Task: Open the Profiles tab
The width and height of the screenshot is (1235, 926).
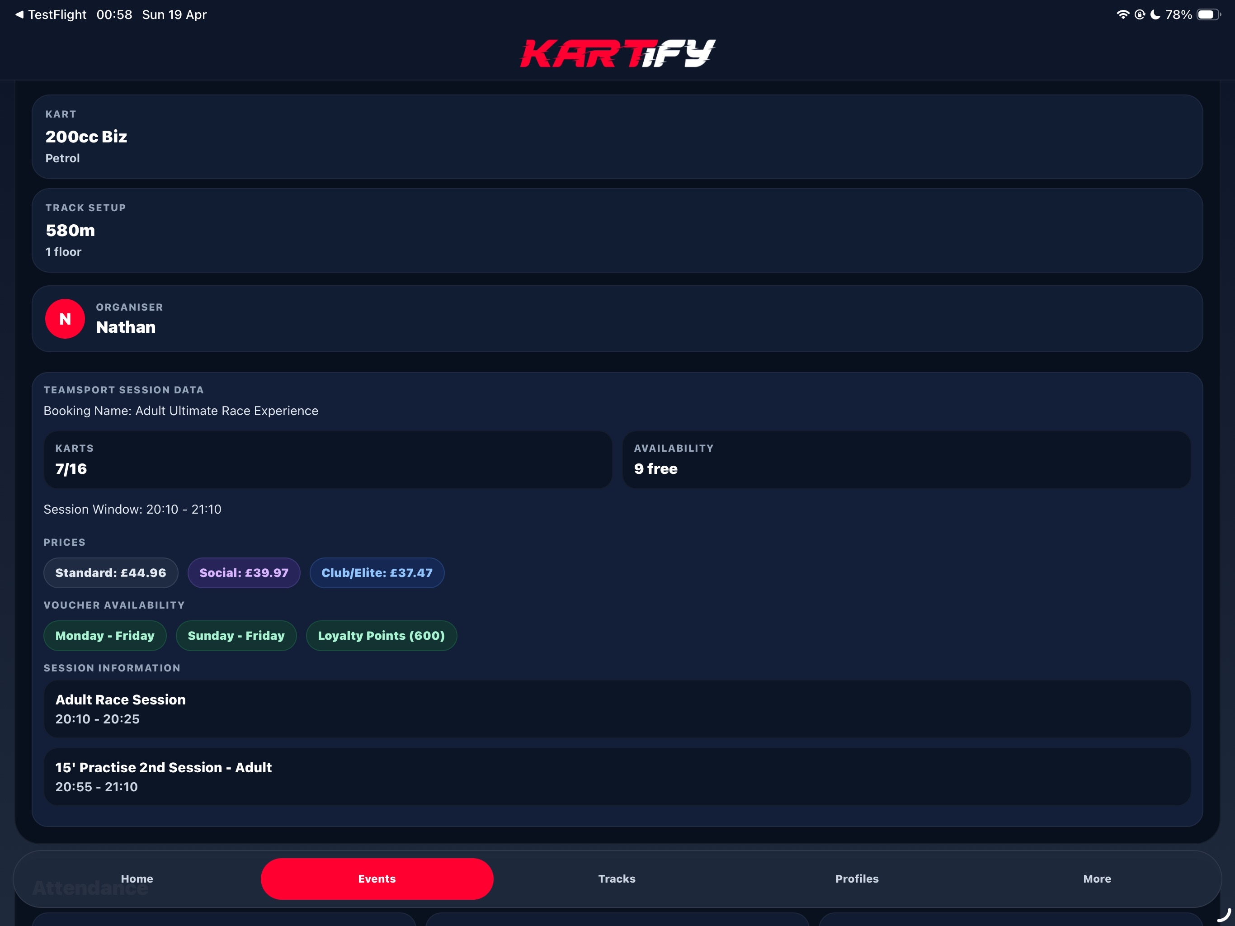Action: tap(857, 879)
